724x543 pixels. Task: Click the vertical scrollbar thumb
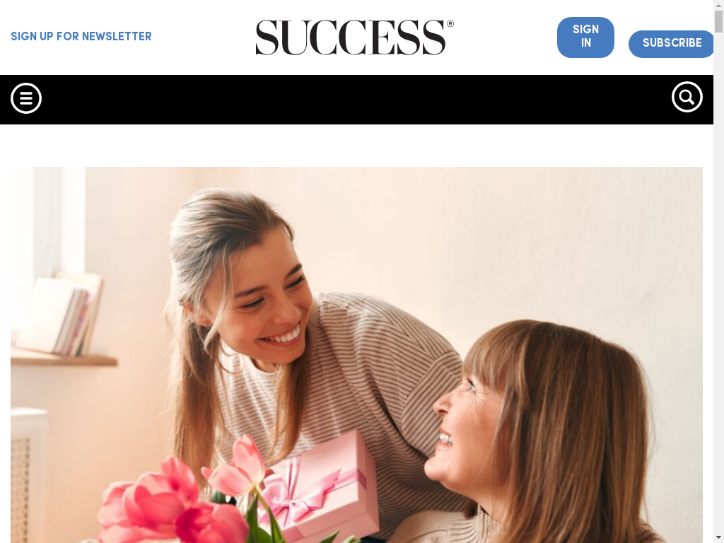[x=718, y=21]
